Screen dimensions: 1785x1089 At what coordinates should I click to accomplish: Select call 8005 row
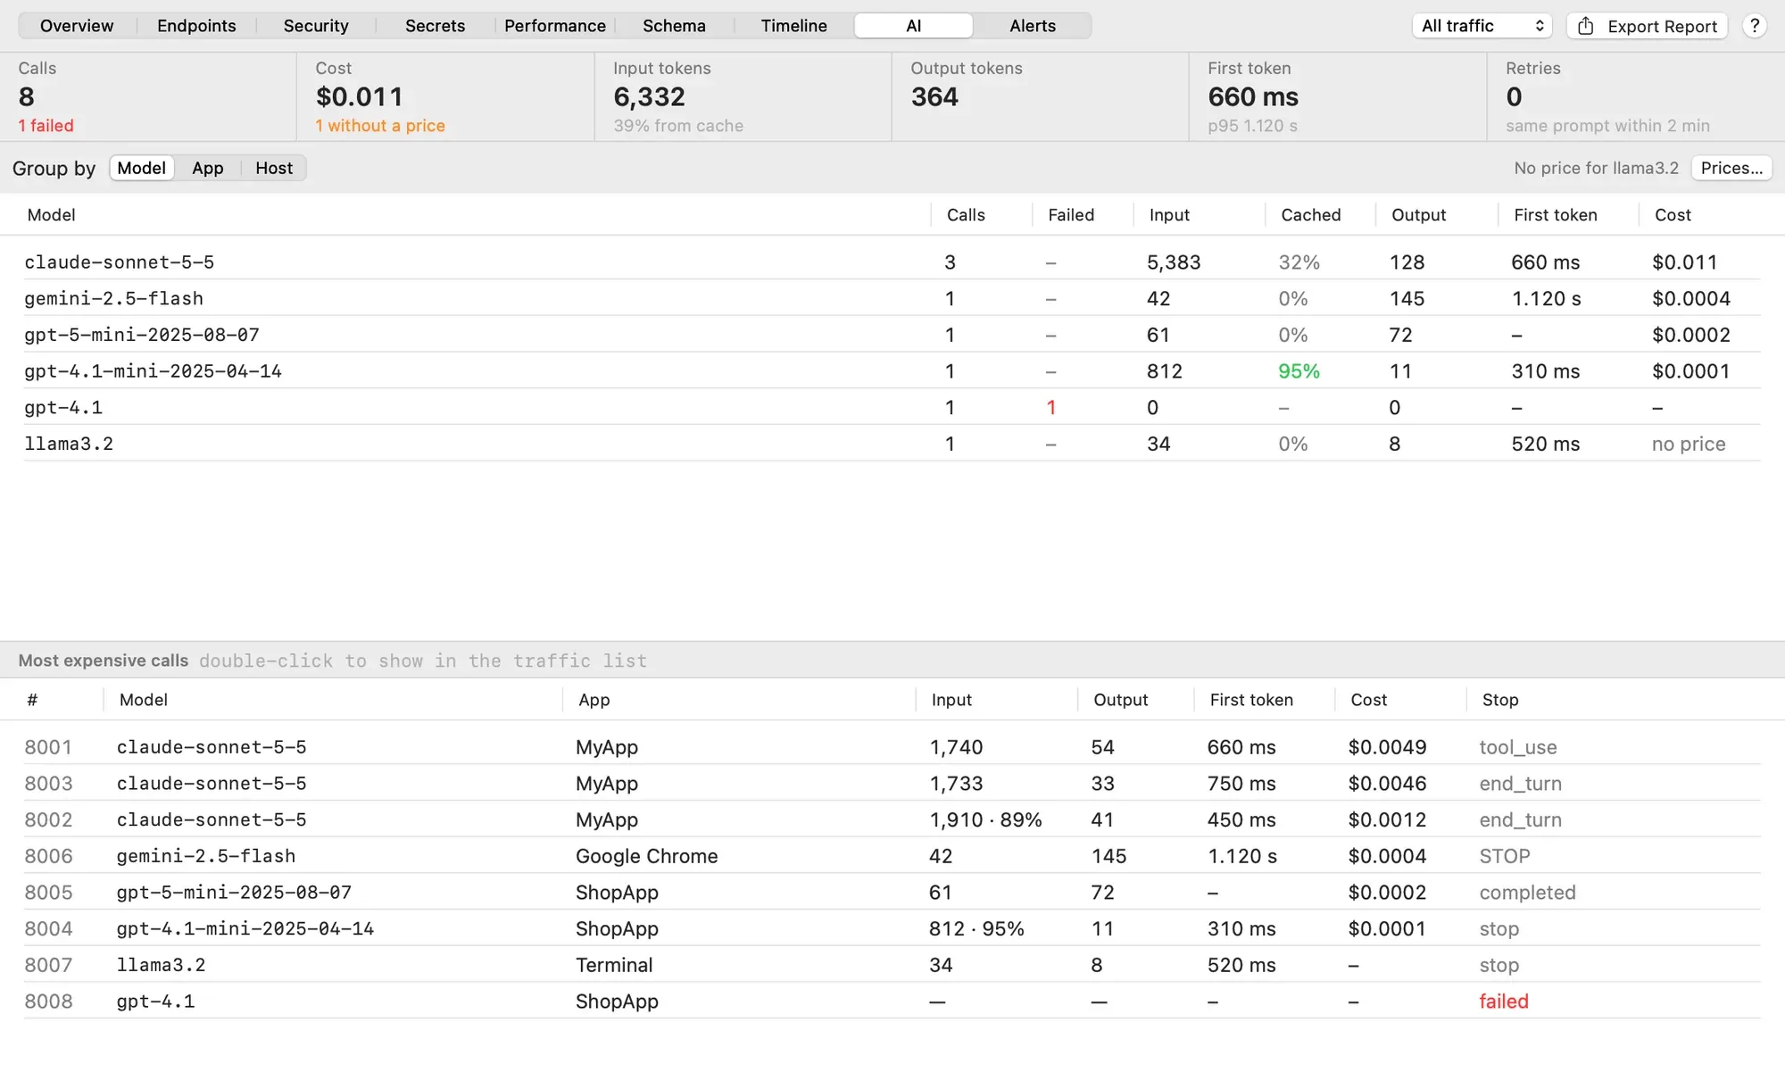pos(892,893)
